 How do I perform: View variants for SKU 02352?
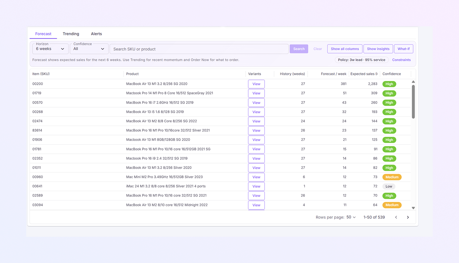pyautogui.click(x=256, y=158)
